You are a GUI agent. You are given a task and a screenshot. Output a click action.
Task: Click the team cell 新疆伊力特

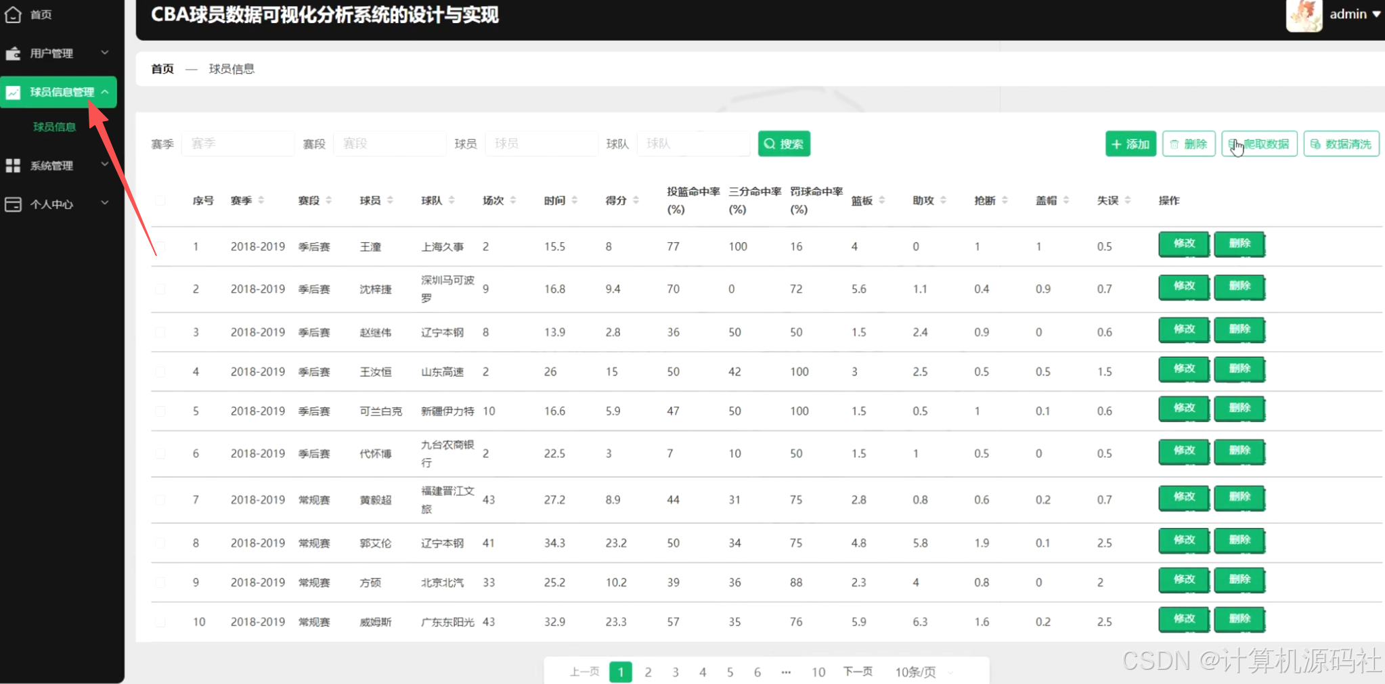tap(447, 411)
